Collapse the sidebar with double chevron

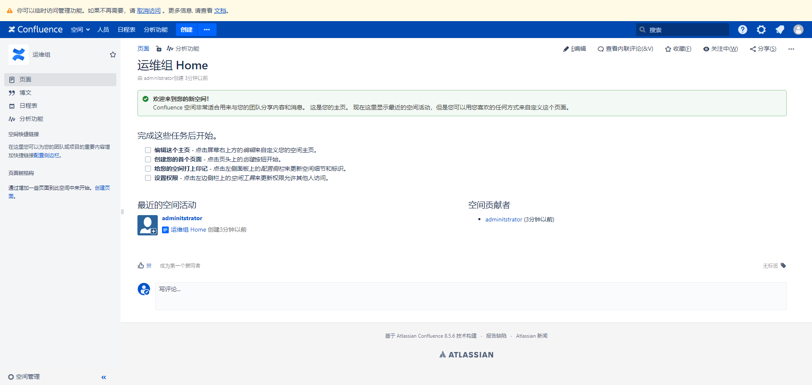click(104, 377)
